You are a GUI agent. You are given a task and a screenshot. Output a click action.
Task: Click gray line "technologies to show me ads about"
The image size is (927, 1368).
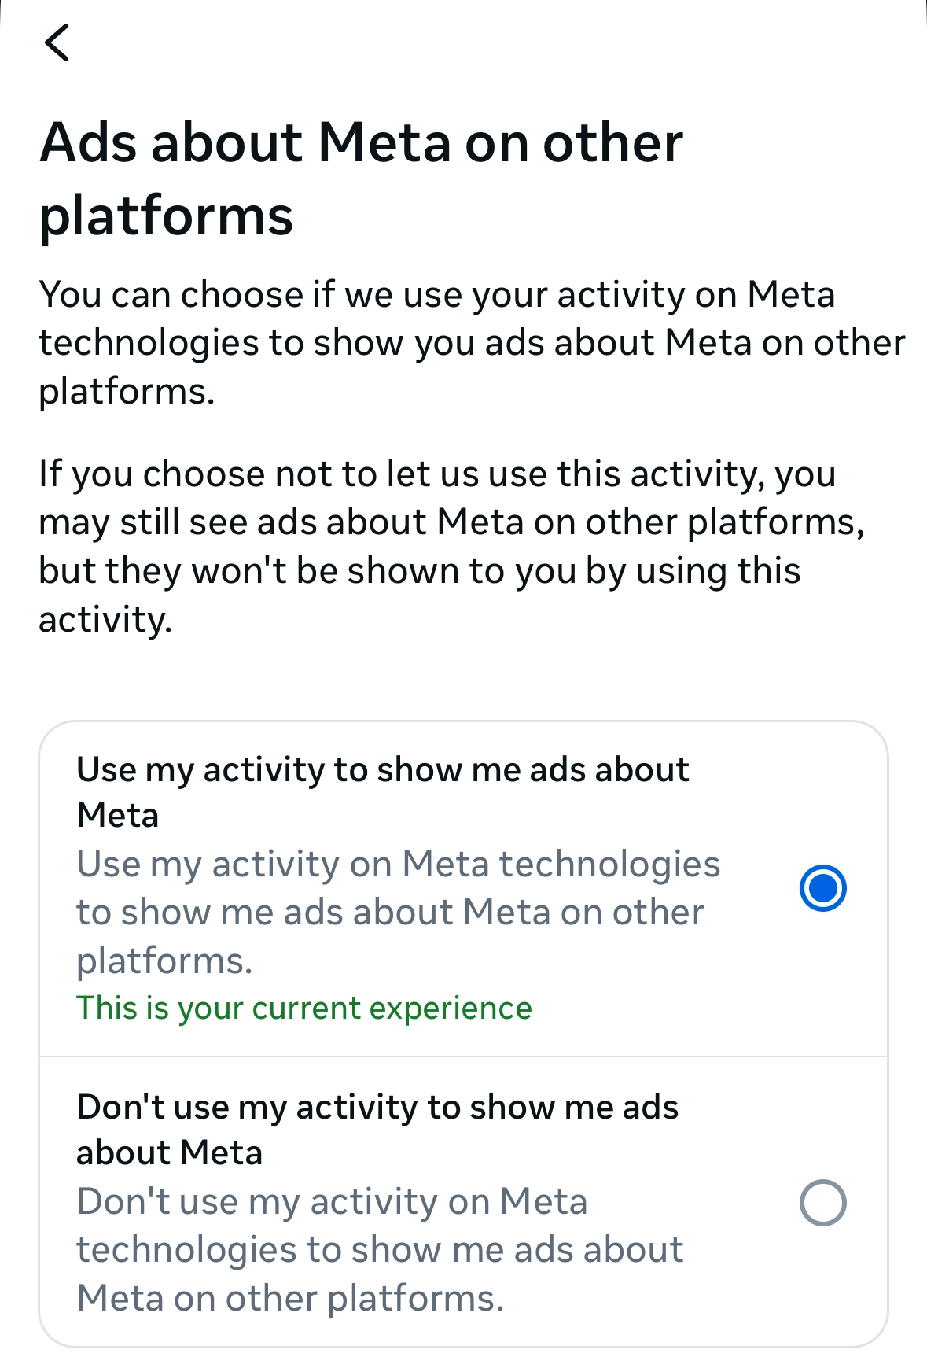click(x=380, y=1250)
